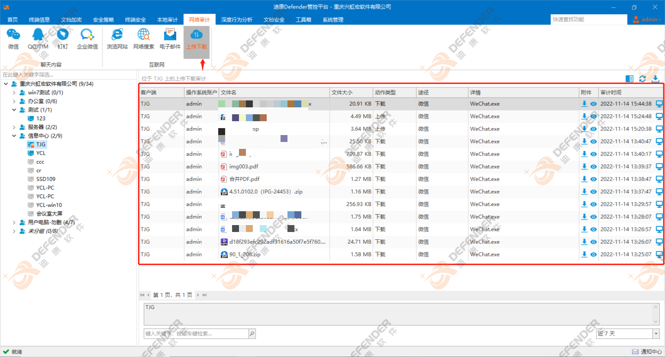Image resolution: width=665 pixels, height=357 pixels.
Task: Switch to the 安全策略 tab
Action: [103, 20]
